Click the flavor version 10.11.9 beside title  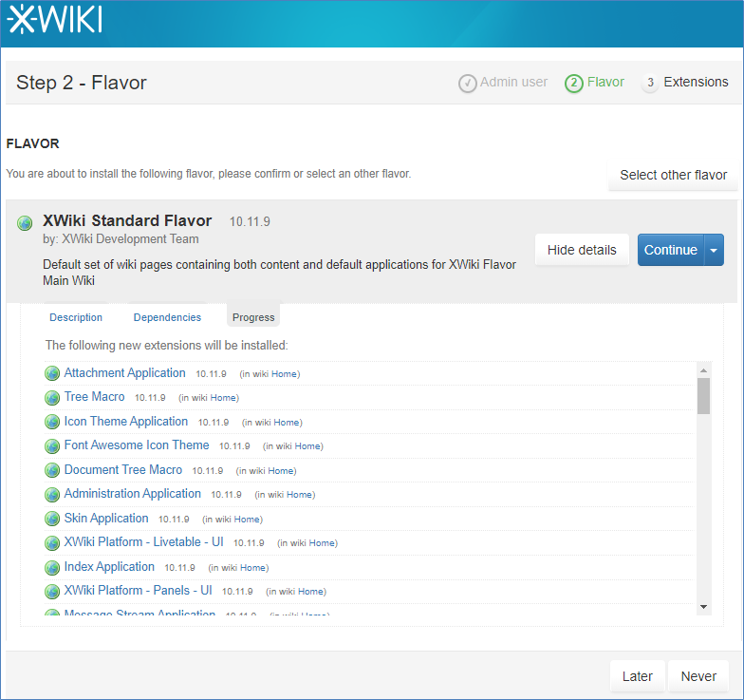[250, 222]
